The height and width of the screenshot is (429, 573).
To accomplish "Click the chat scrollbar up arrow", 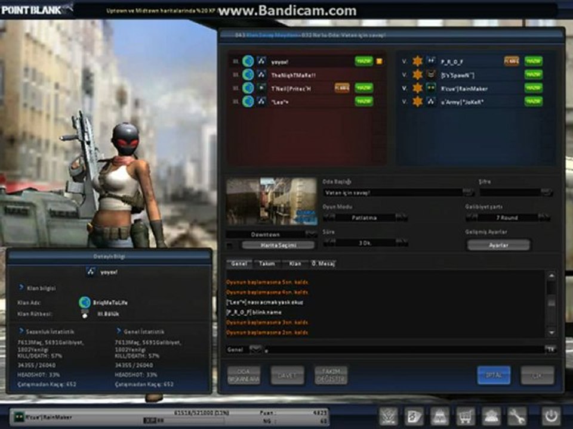I will (552, 276).
